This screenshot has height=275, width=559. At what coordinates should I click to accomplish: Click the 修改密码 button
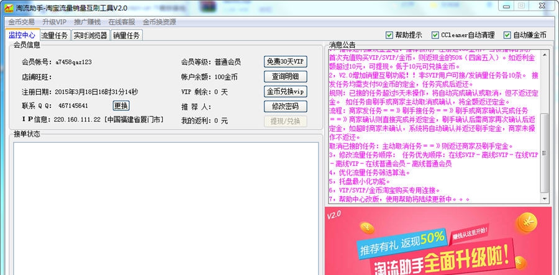coord(285,107)
